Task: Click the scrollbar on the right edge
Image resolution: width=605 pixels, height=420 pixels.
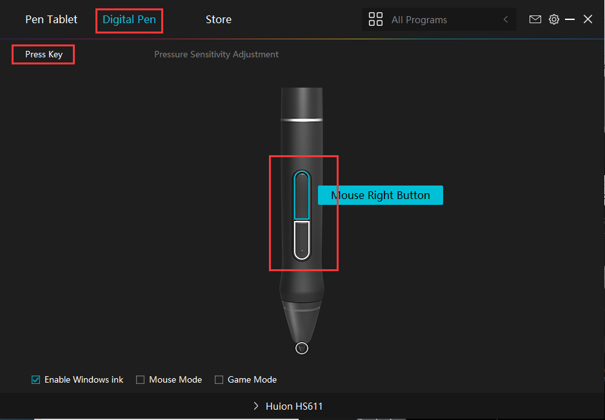Action: tap(601, 193)
